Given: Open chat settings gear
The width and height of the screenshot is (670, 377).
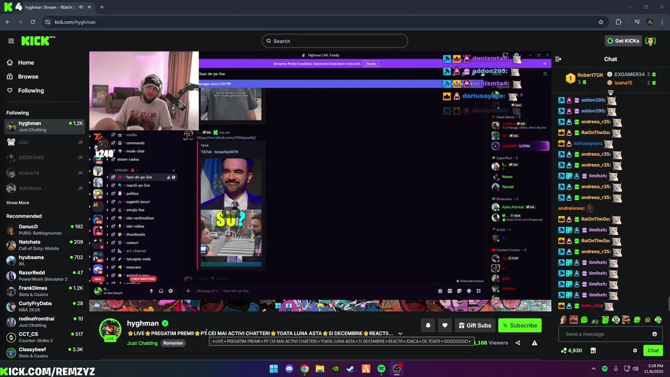Looking at the screenshot, I should click(635, 351).
